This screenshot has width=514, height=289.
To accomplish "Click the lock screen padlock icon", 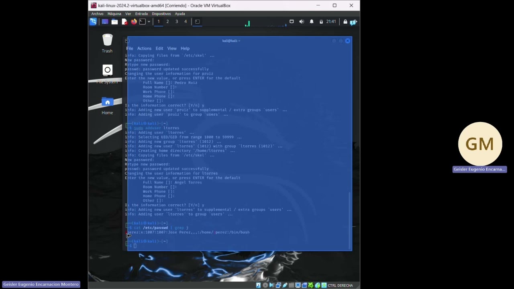I will click(x=345, y=22).
